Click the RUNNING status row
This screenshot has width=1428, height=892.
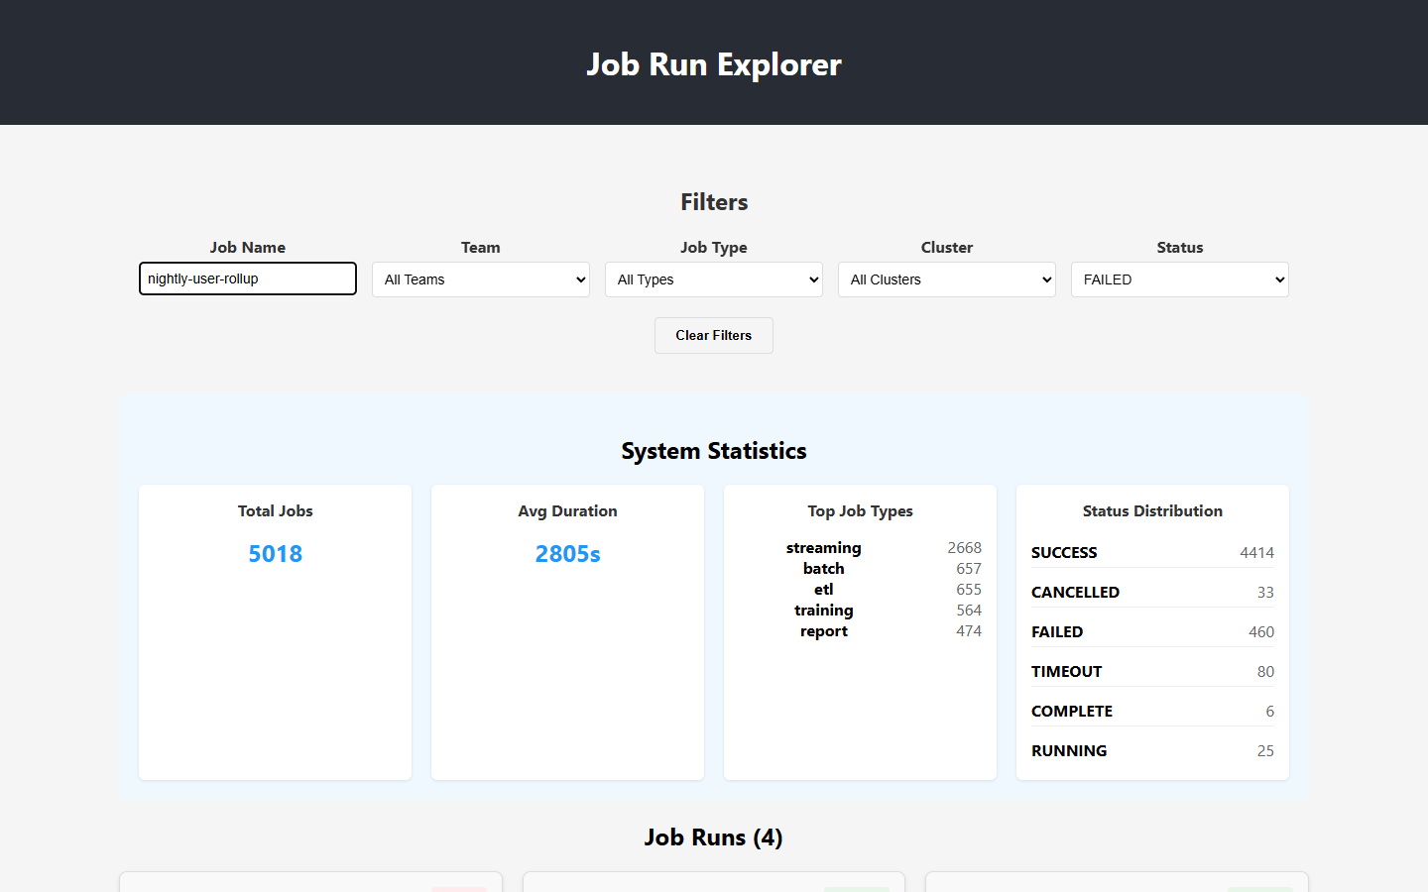[1152, 751]
